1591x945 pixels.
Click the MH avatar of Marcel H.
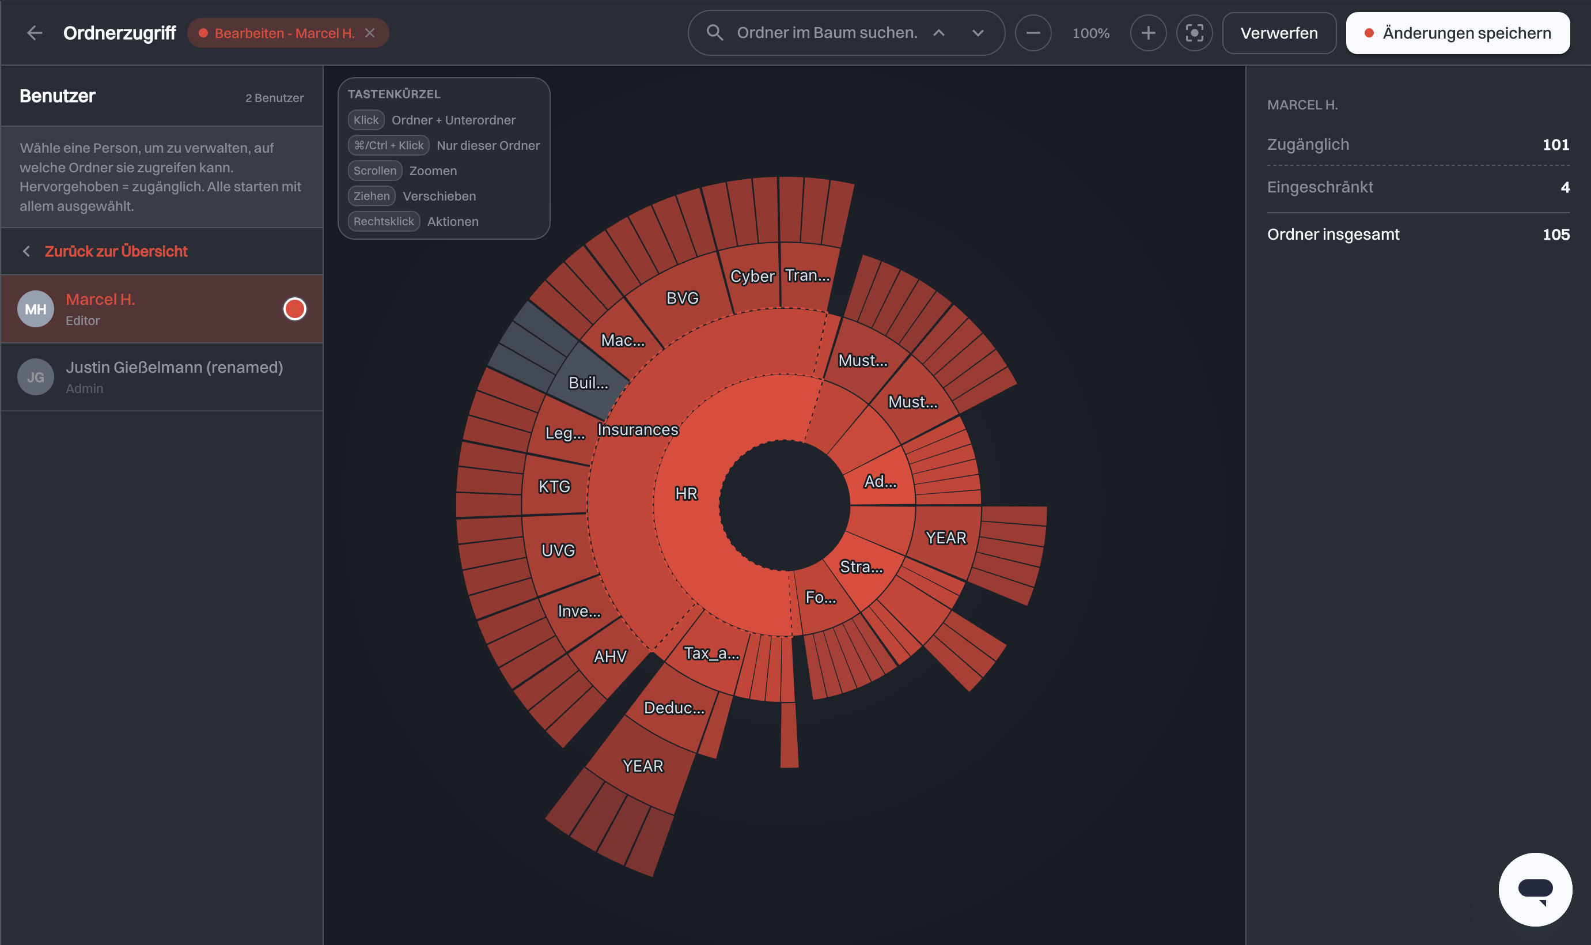pos(36,309)
